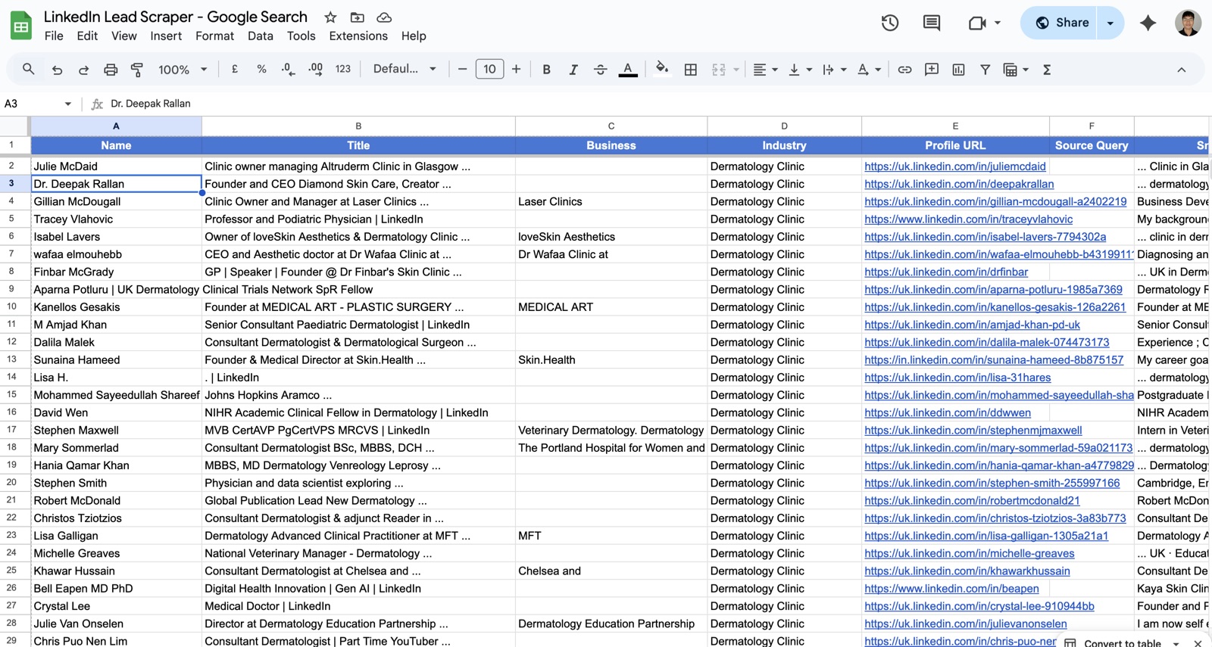Open the juliemcdaid LinkedIn profile link

click(954, 166)
